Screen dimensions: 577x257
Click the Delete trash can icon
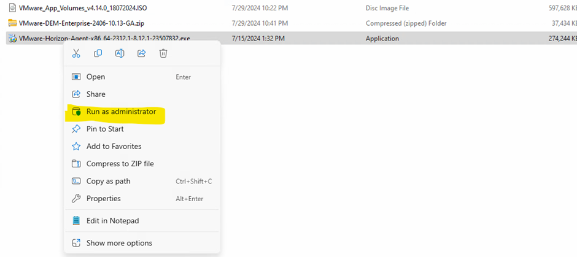[163, 53]
